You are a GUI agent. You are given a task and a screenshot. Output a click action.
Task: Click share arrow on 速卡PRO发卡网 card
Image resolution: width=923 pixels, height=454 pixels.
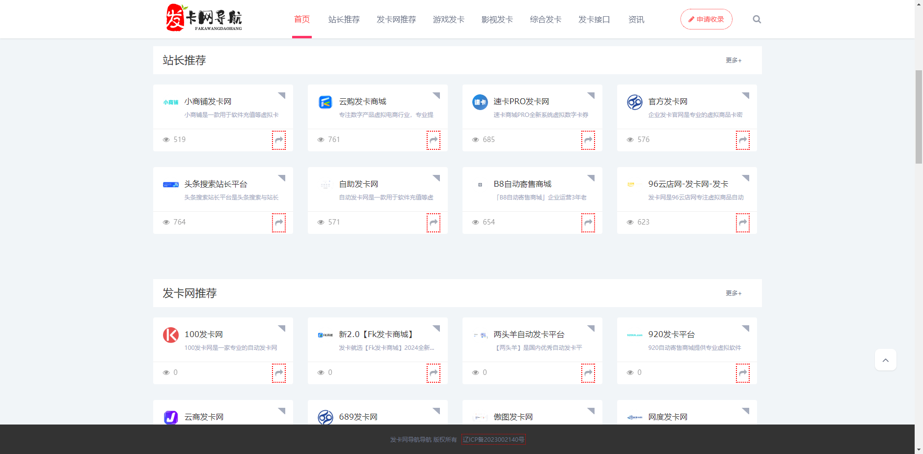[x=588, y=140]
